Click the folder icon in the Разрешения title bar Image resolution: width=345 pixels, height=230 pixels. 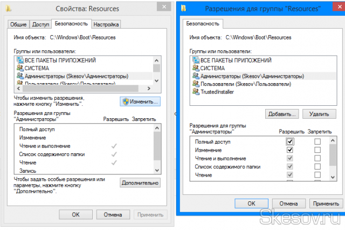tap(185, 8)
